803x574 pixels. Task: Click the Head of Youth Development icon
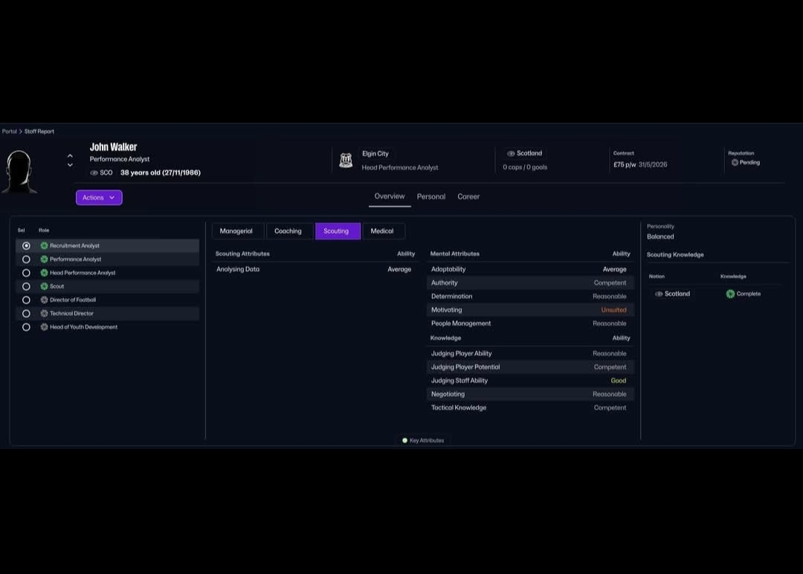click(44, 327)
